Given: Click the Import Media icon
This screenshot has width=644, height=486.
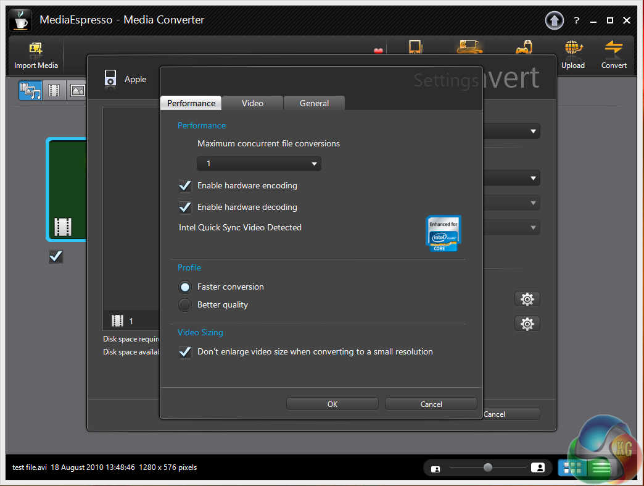Looking at the screenshot, I should (36, 51).
